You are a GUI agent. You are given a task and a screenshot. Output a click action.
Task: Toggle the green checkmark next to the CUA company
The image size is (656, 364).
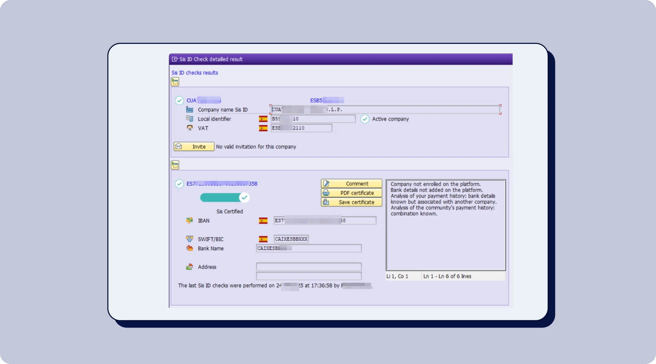[x=179, y=100]
